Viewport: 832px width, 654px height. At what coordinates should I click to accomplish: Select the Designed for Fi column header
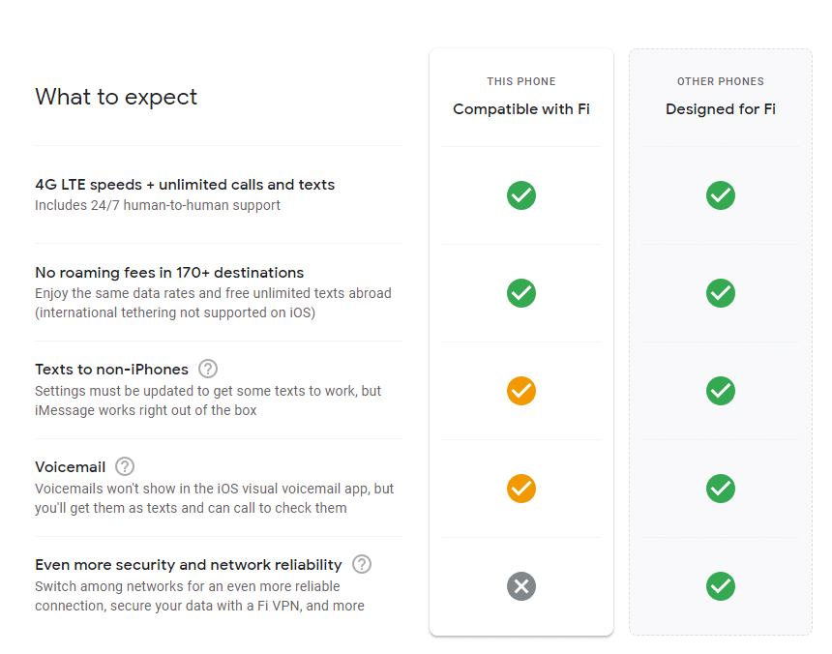pos(721,108)
